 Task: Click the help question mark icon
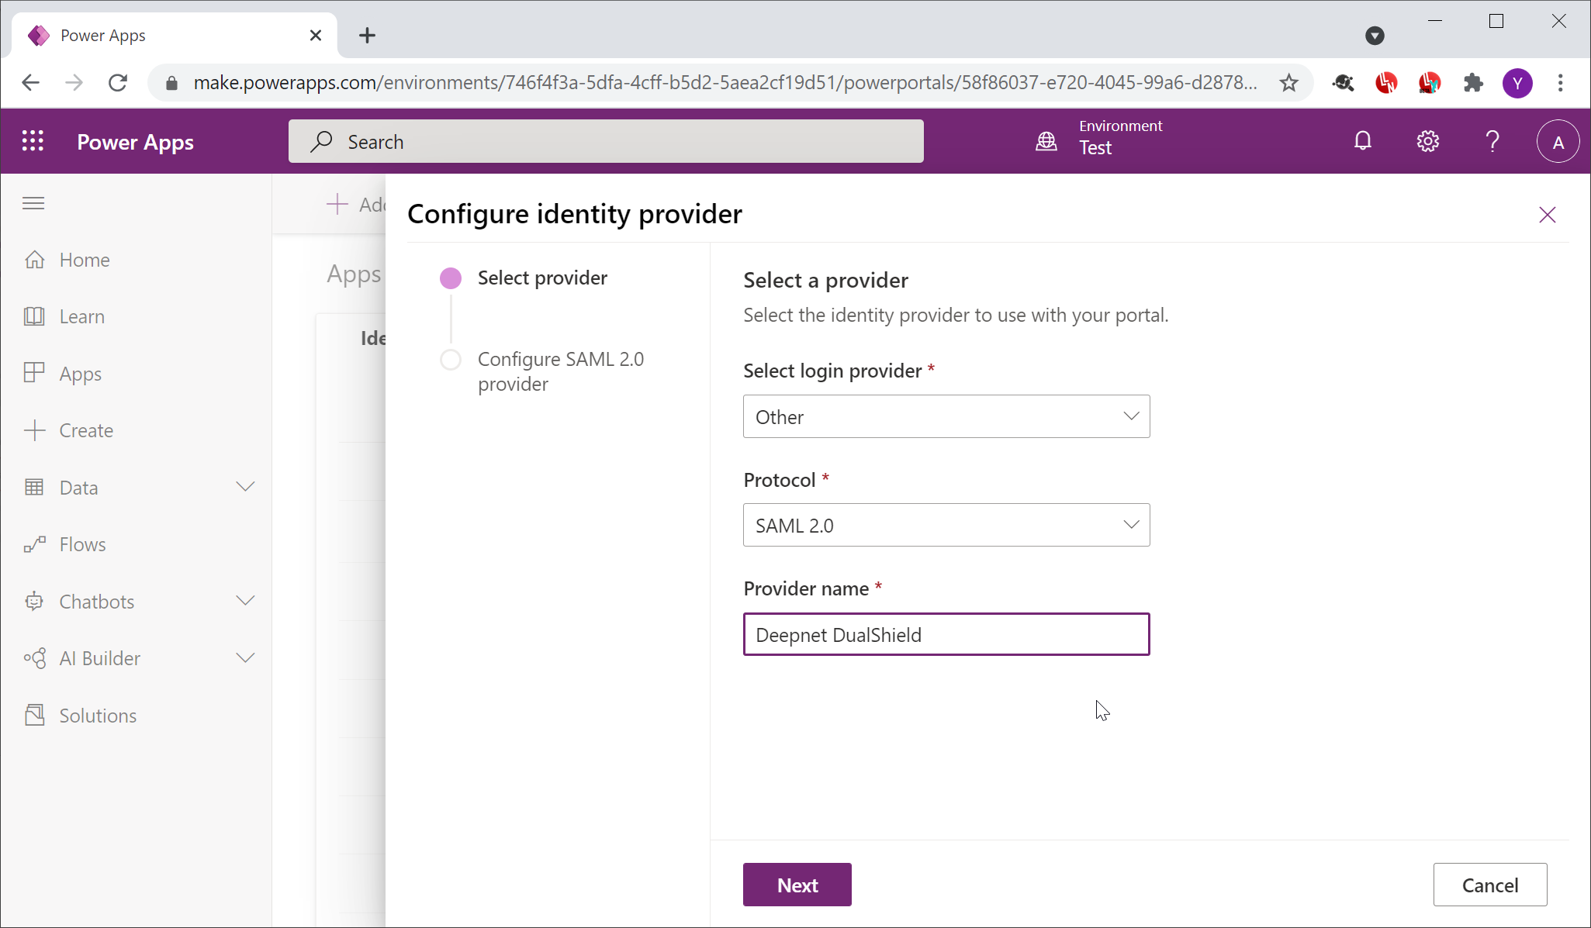1492,141
